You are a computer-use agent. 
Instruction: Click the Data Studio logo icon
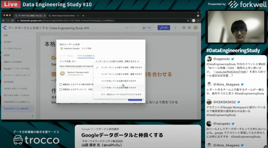4,28
